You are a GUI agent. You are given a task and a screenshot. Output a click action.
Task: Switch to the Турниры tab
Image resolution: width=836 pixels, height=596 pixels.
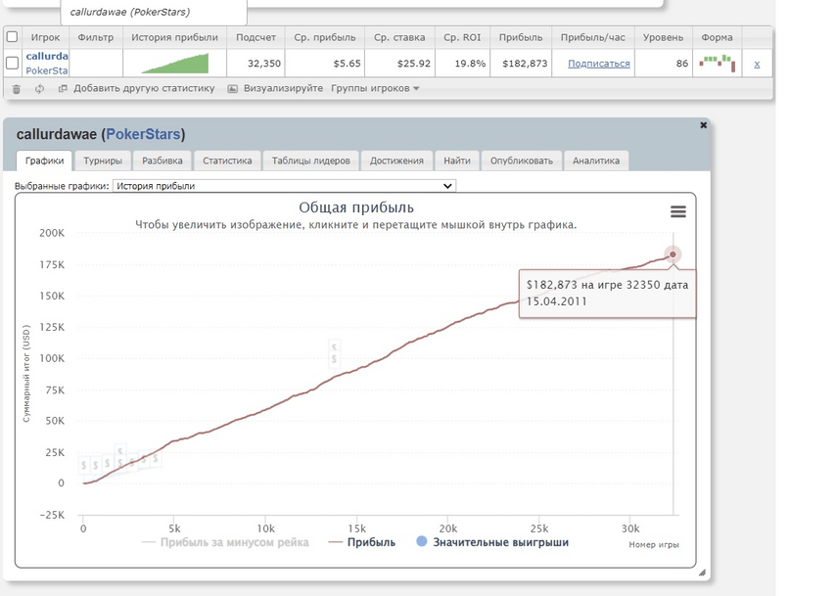103,160
